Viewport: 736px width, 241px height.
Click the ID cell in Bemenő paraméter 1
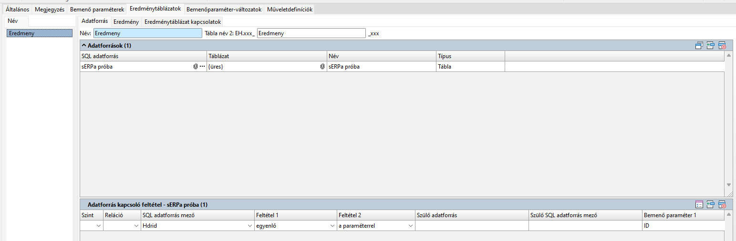pos(683,226)
